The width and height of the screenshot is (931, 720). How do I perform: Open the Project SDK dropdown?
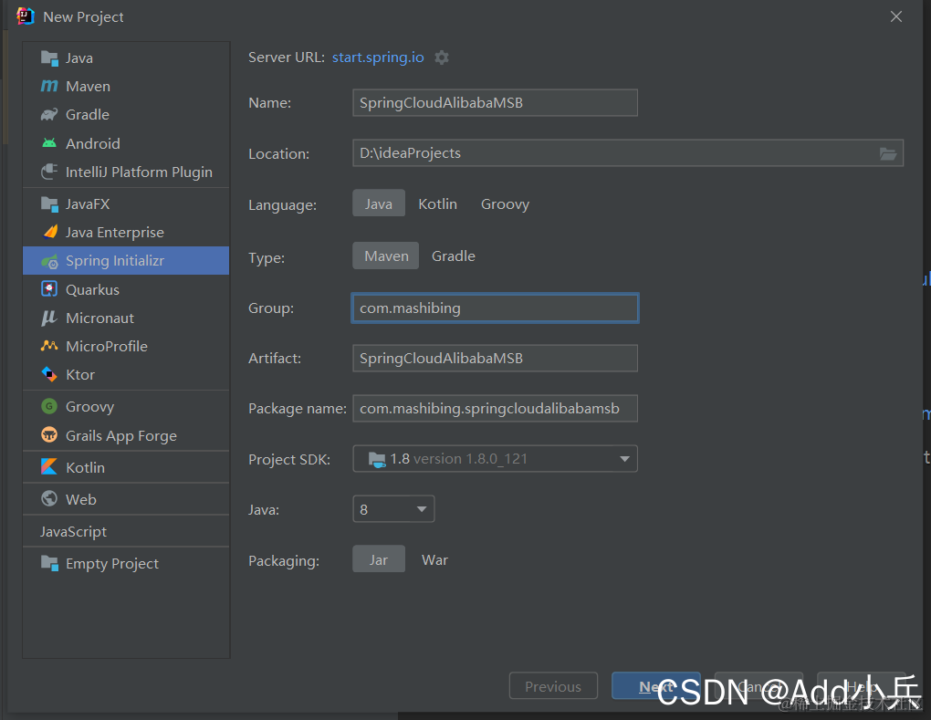tap(496, 458)
